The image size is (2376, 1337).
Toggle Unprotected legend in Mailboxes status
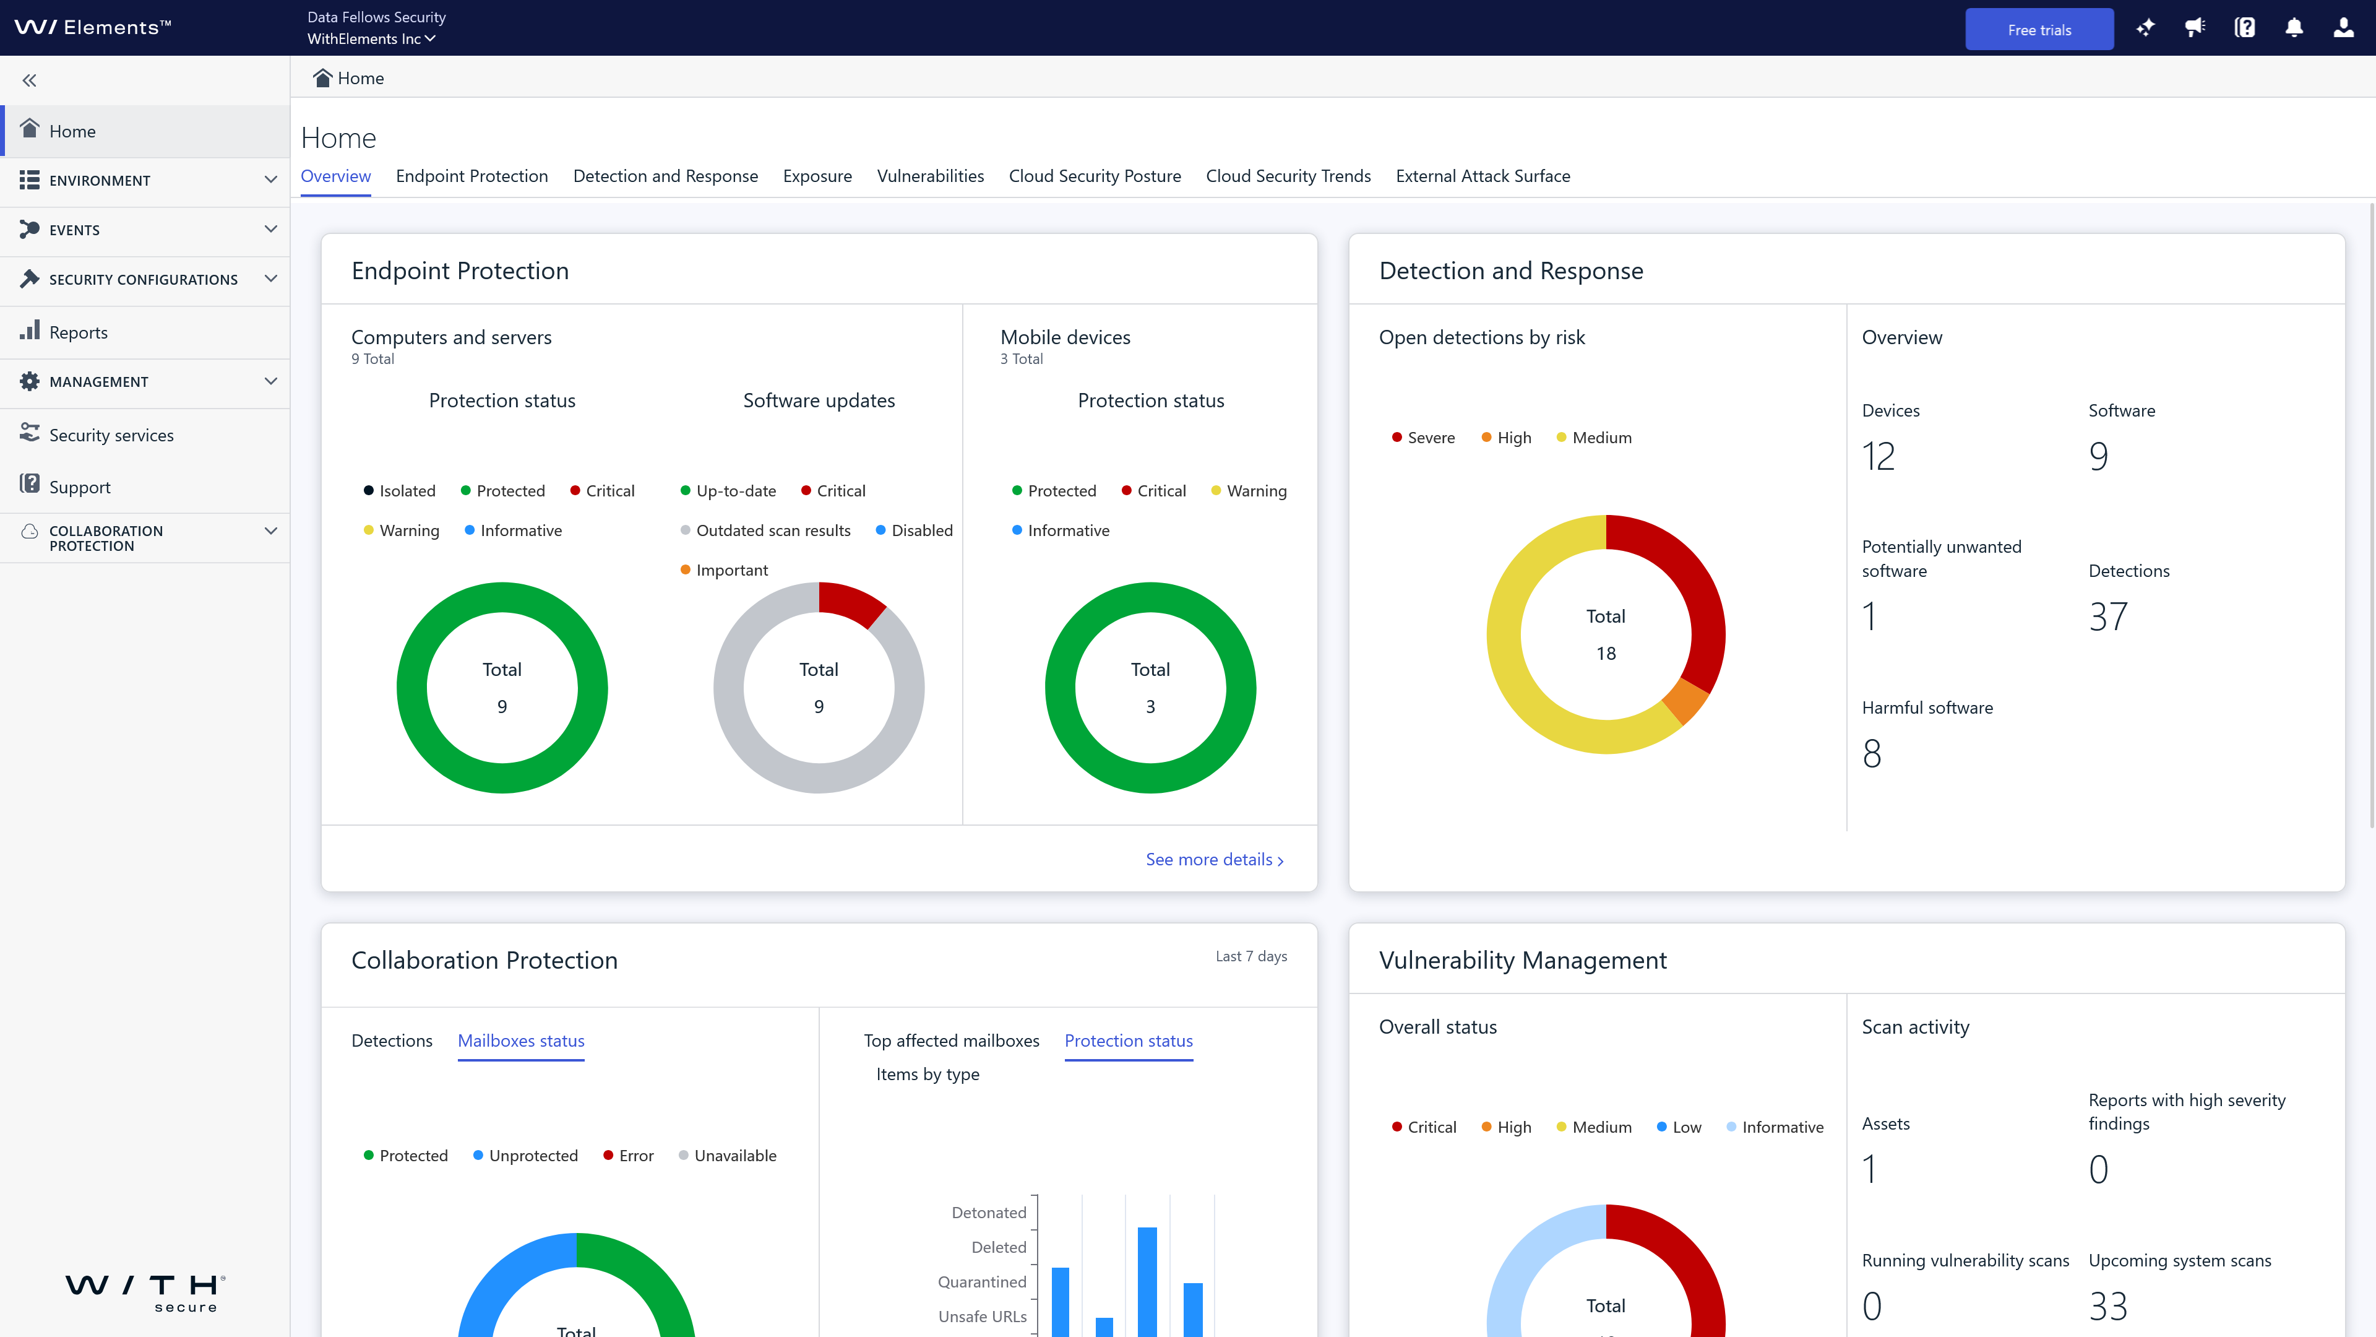[x=525, y=1155]
